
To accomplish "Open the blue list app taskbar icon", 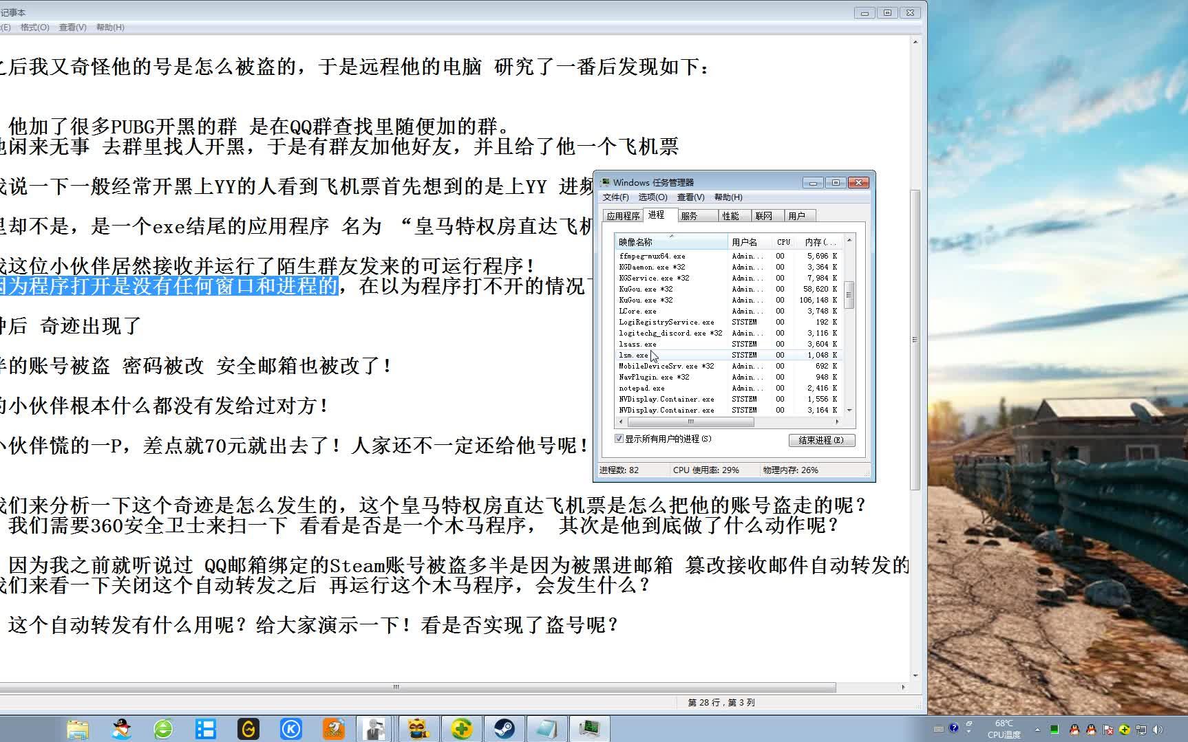I will tap(206, 729).
